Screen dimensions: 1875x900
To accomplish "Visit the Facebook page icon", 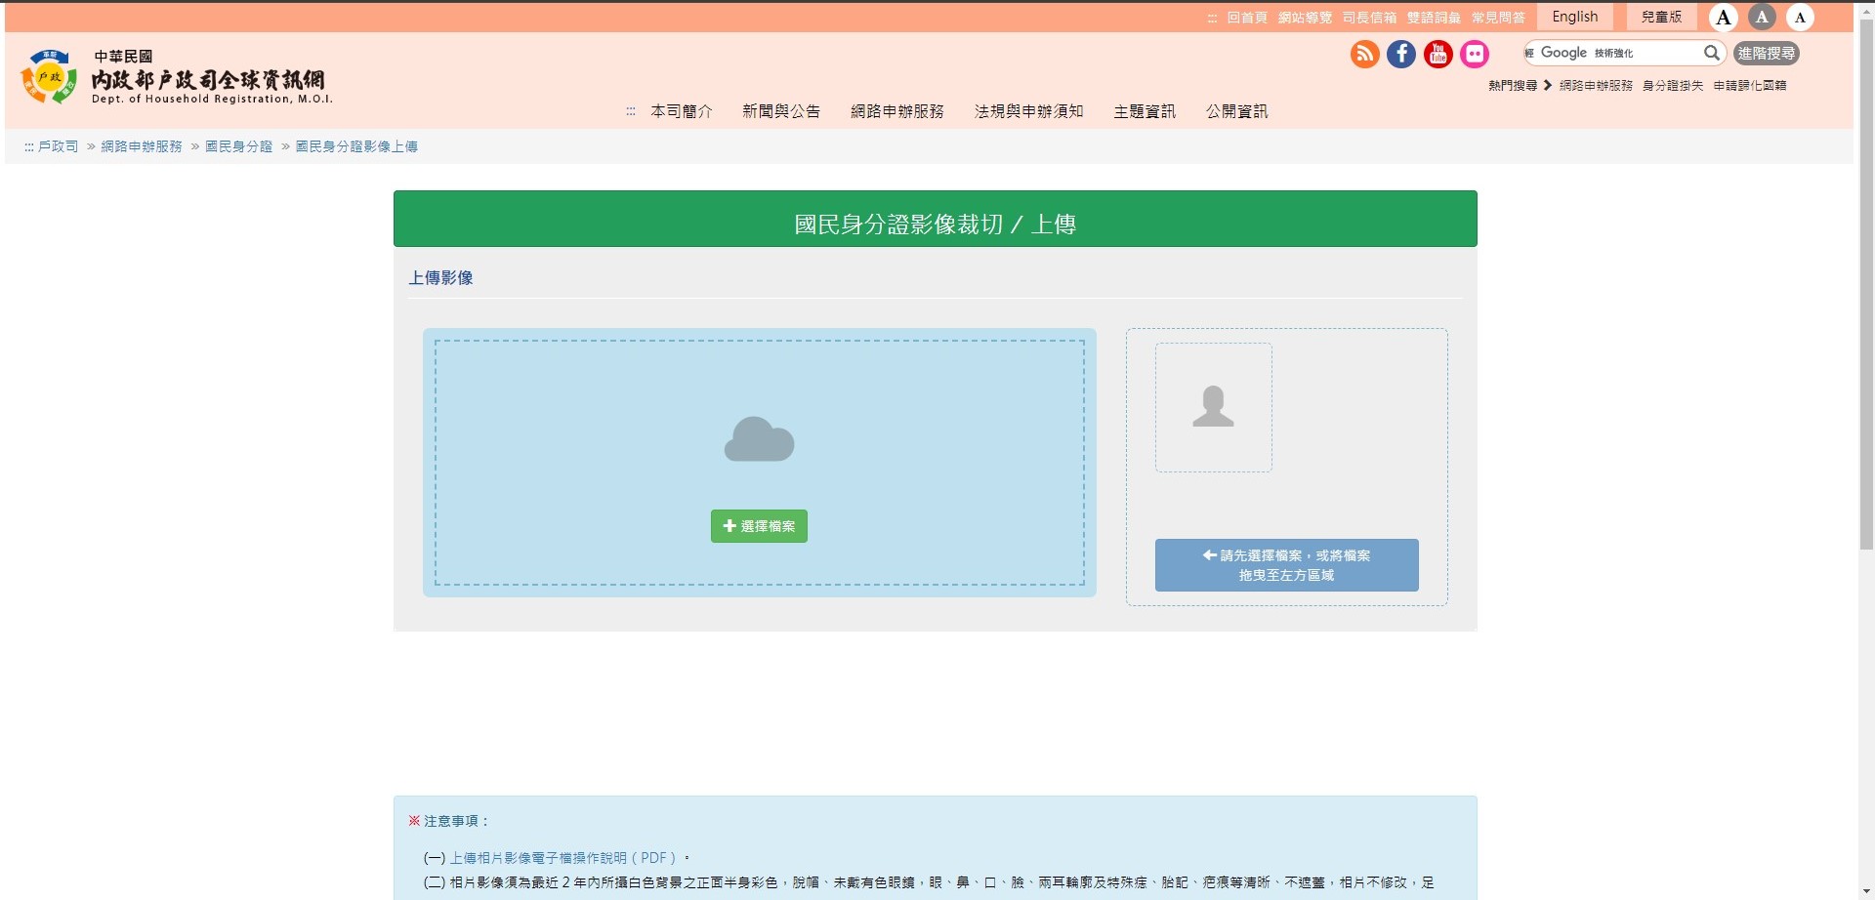I will point(1400,54).
